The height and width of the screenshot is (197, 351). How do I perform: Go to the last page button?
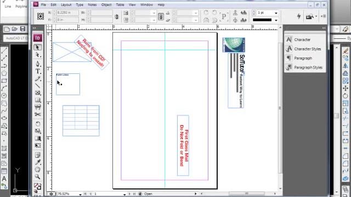point(134,194)
